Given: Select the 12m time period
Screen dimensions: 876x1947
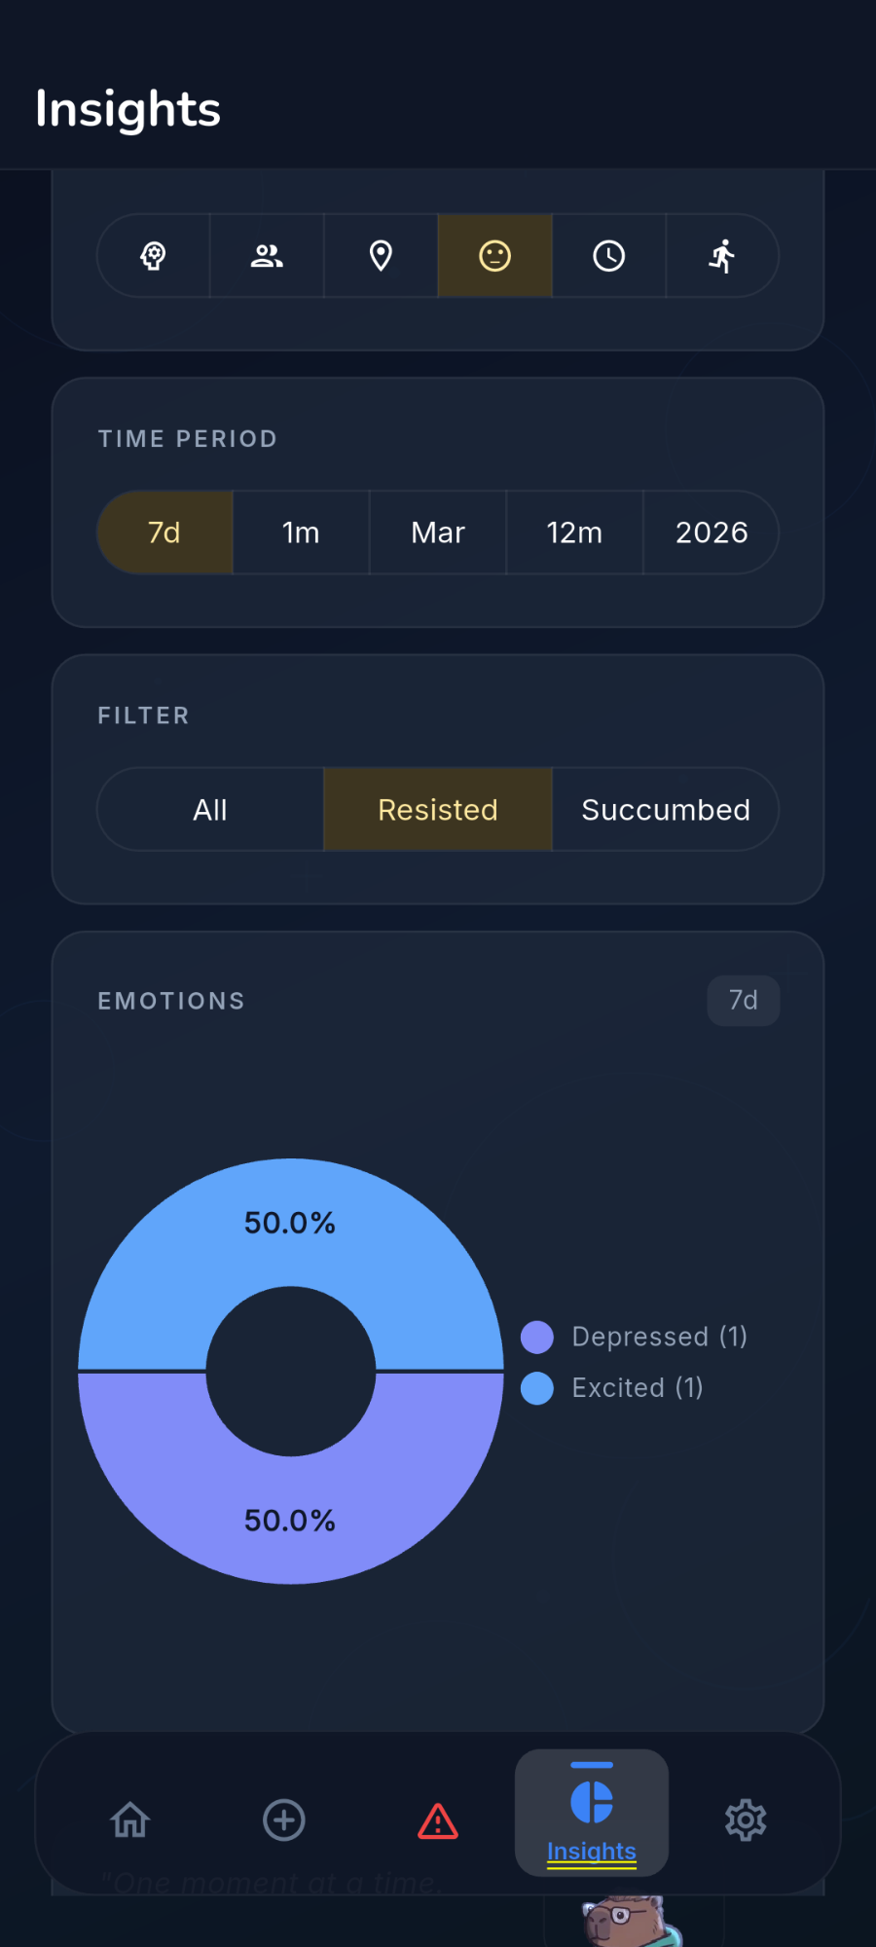Looking at the screenshot, I should coord(574,533).
